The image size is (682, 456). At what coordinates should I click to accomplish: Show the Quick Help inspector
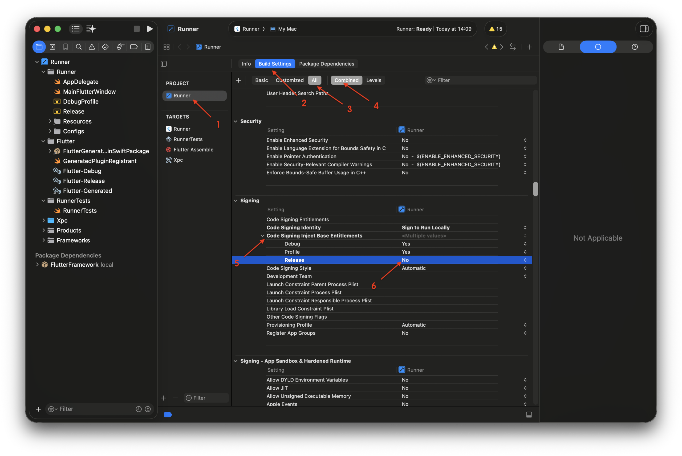tap(635, 47)
